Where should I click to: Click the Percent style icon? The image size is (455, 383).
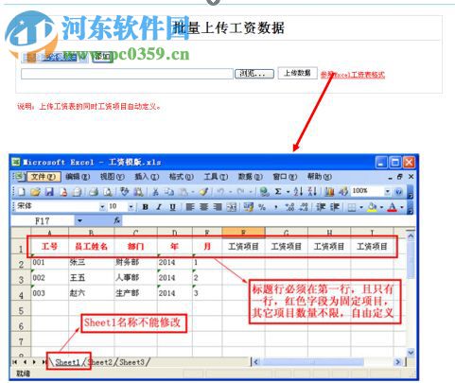tap(262, 207)
